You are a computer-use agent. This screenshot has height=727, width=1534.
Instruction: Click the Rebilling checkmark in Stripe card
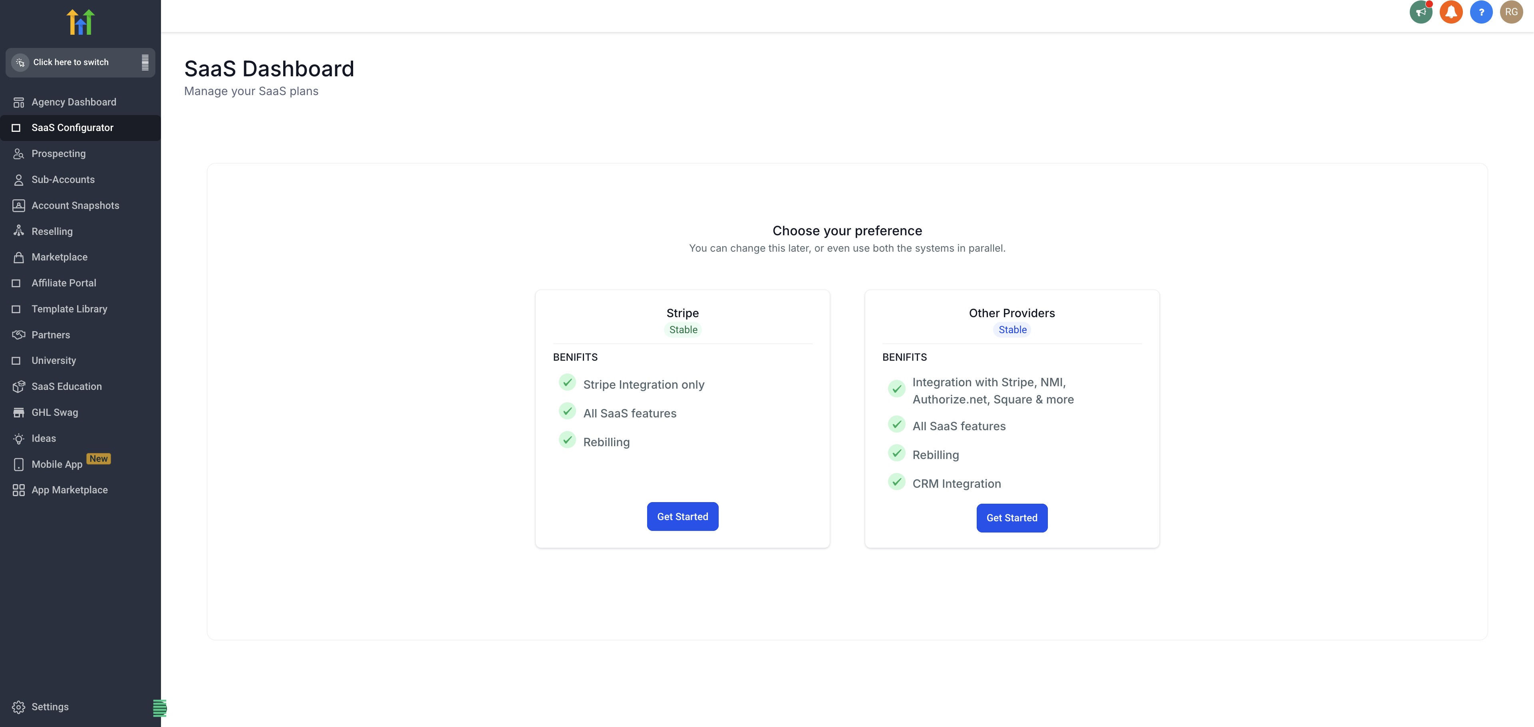click(567, 440)
